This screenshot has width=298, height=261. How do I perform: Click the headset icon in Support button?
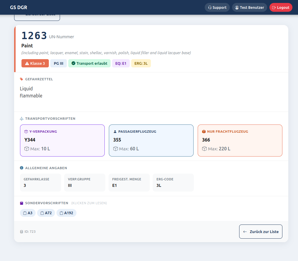click(x=210, y=7)
